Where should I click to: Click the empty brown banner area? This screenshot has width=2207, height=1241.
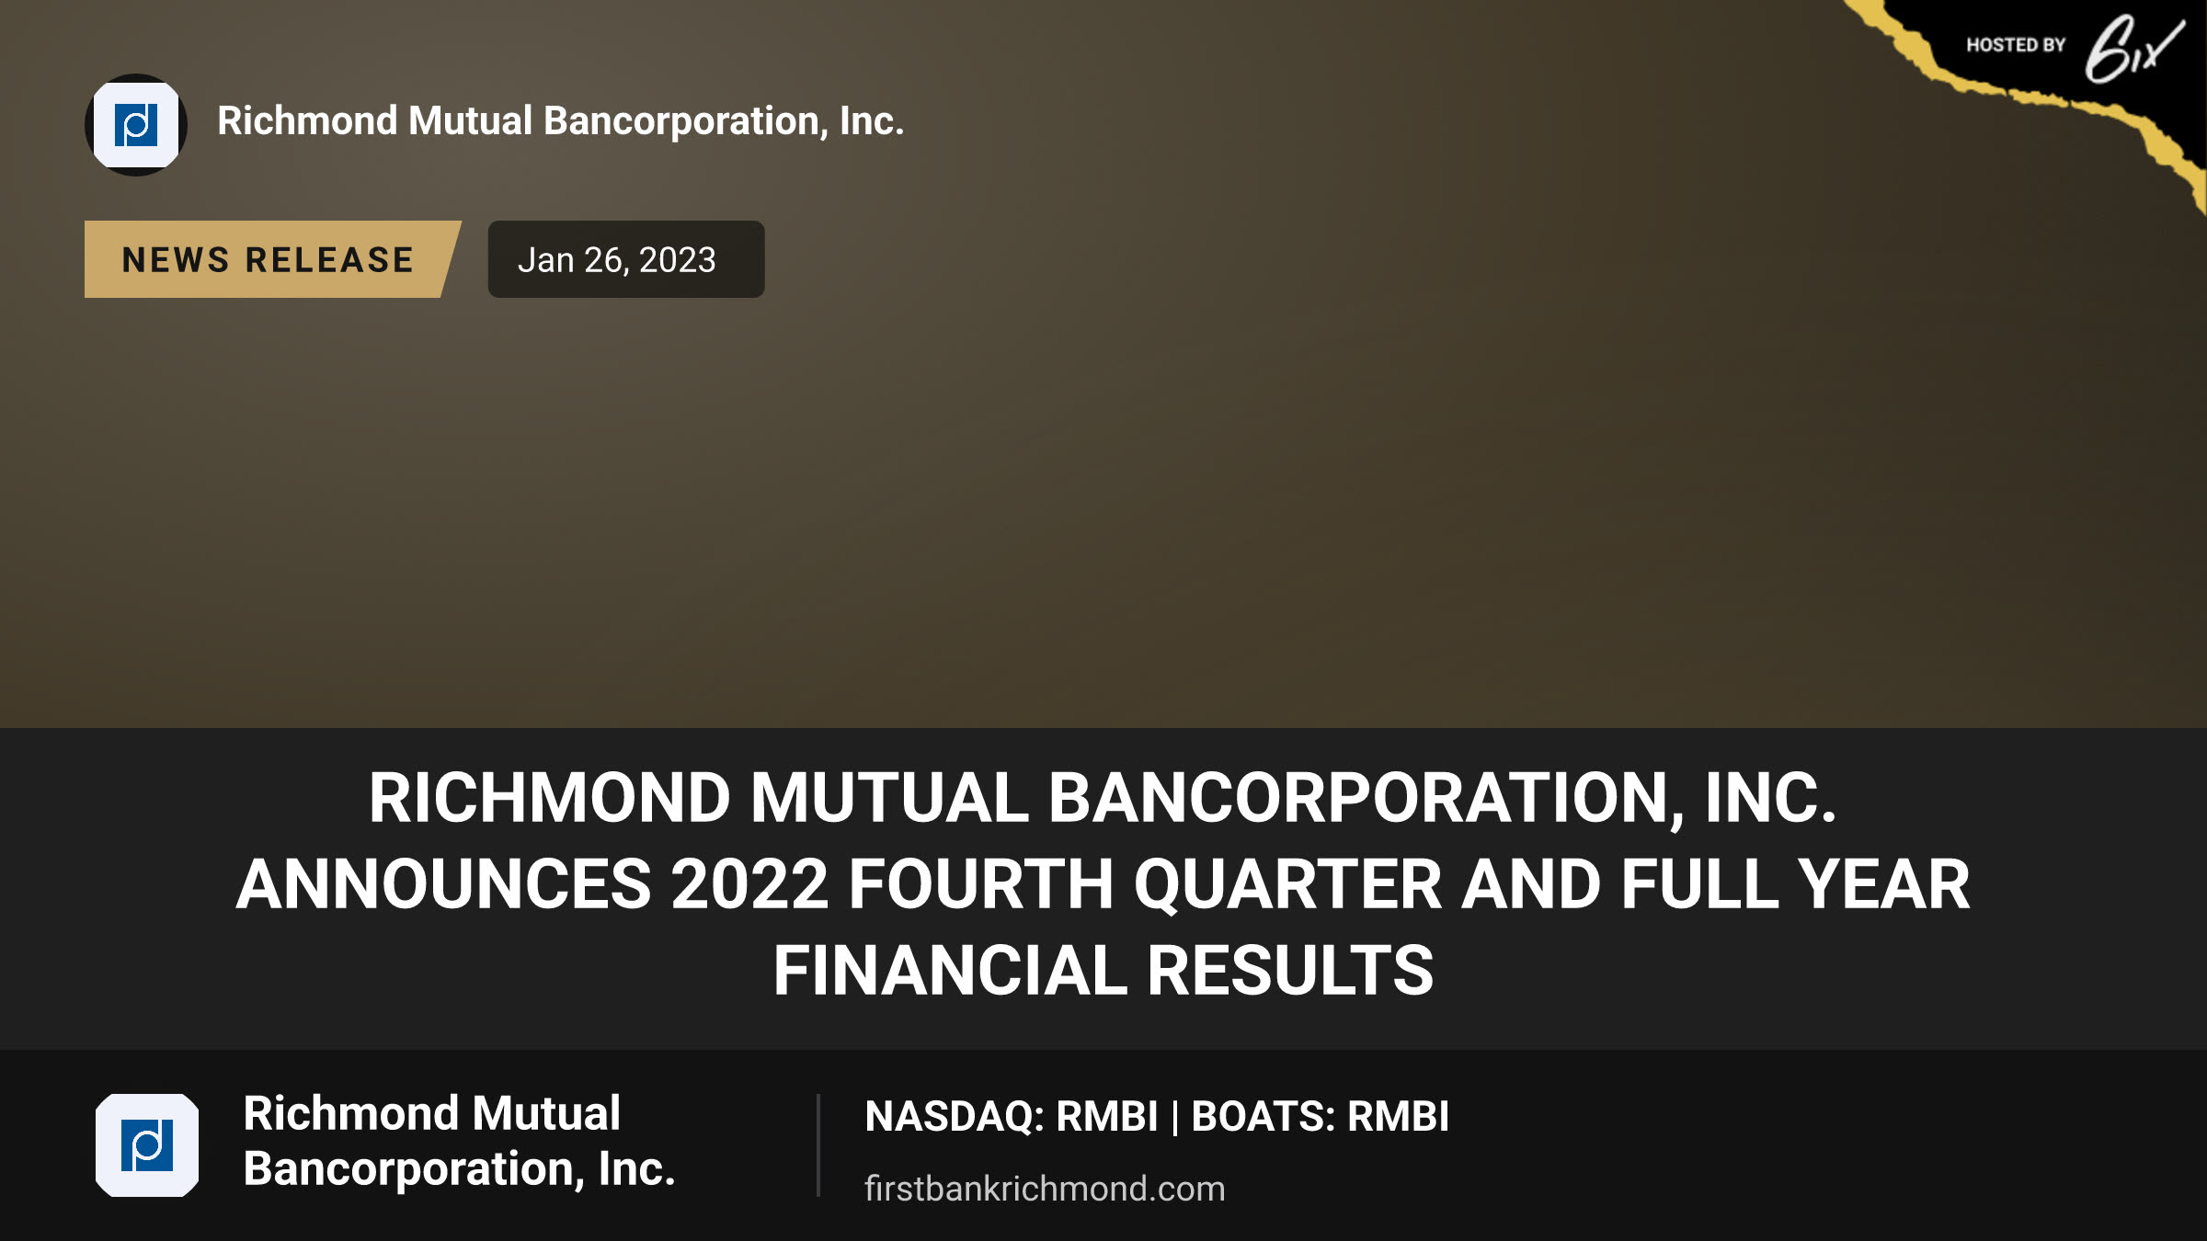click(1103, 515)
